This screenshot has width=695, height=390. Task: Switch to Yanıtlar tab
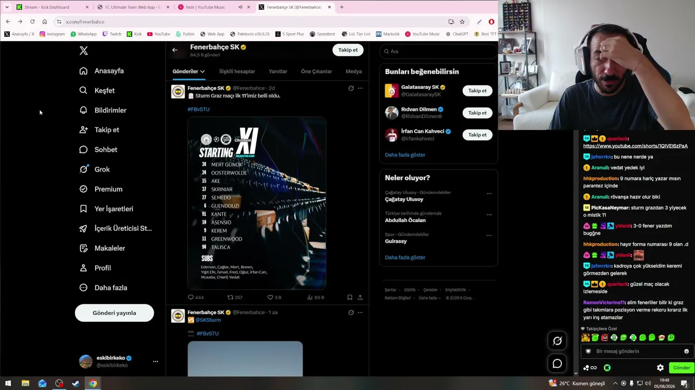point(278,71)
